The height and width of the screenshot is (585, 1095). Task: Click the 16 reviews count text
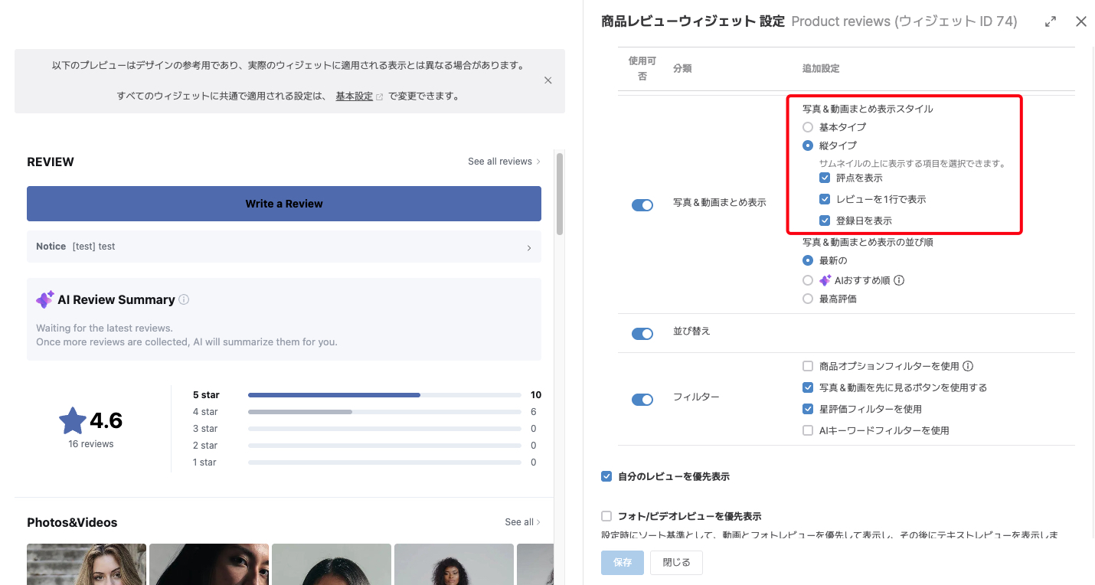tap(90, 444)
